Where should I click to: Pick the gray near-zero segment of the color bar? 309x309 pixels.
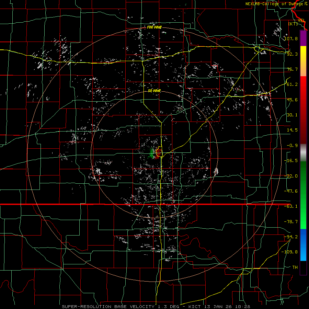pyautogui.click(x=303, y=153)
